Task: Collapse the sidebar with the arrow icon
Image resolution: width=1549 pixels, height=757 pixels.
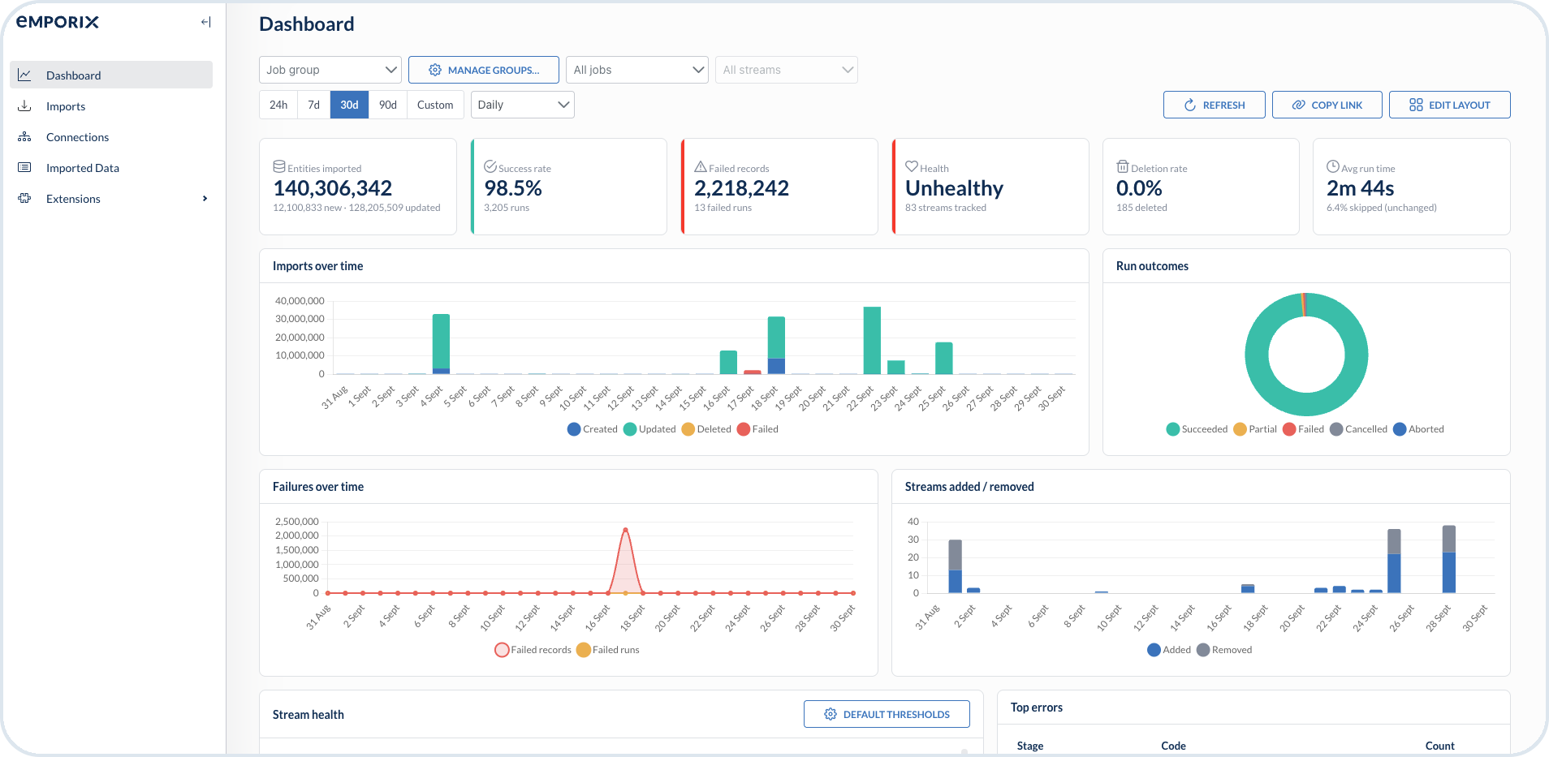Action: (205, 22)
